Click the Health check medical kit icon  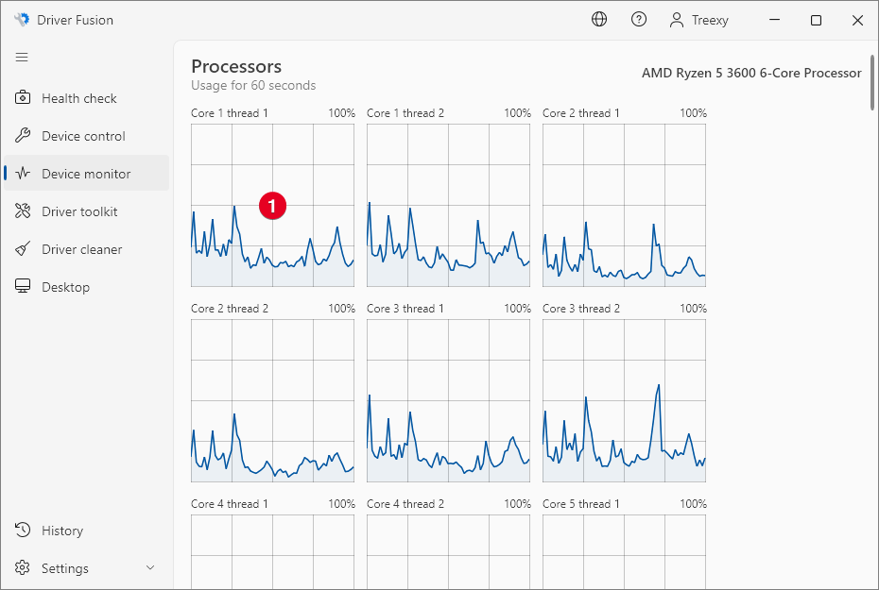pos(23,97)
